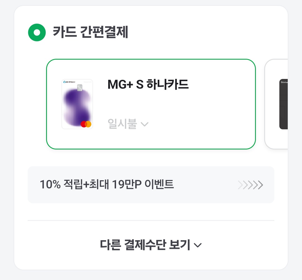
Task: Click the Mastercard logo on the card
Action: pyautogui.click(x=86, y=124)
